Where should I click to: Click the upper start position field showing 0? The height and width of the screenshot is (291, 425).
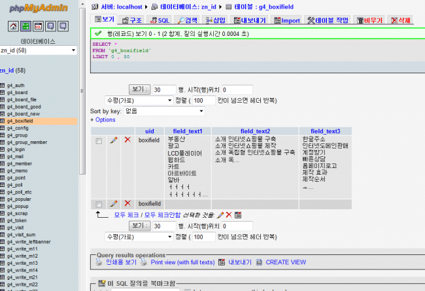click(x=237, y=90)
